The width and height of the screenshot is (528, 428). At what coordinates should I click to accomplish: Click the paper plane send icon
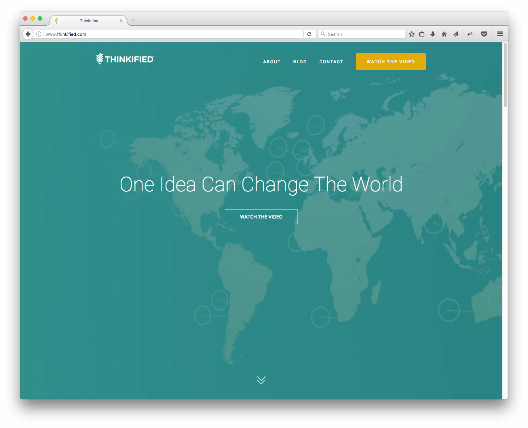[456, 34]
